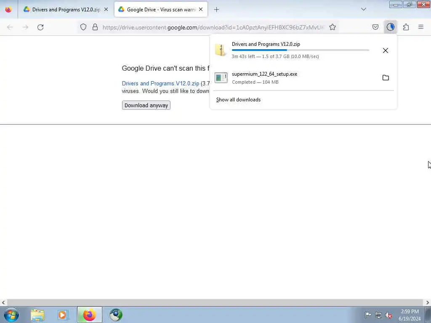Close the Google Drive Virus scan warning tab
This screenshot has width=431, height=323.
[201, 10]
